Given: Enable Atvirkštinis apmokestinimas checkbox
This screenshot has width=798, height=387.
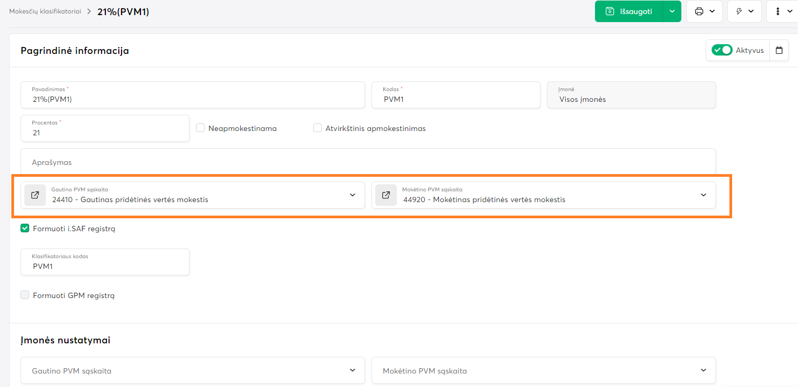Looking at the screenshot, I should point(317,128).
